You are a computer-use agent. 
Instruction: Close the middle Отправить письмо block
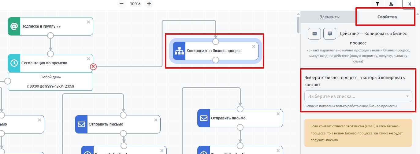pos(156,120)
